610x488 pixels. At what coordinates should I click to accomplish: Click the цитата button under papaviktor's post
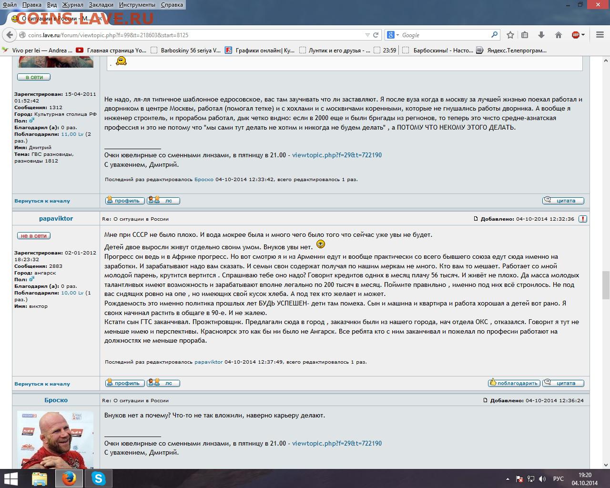point(563,383)
